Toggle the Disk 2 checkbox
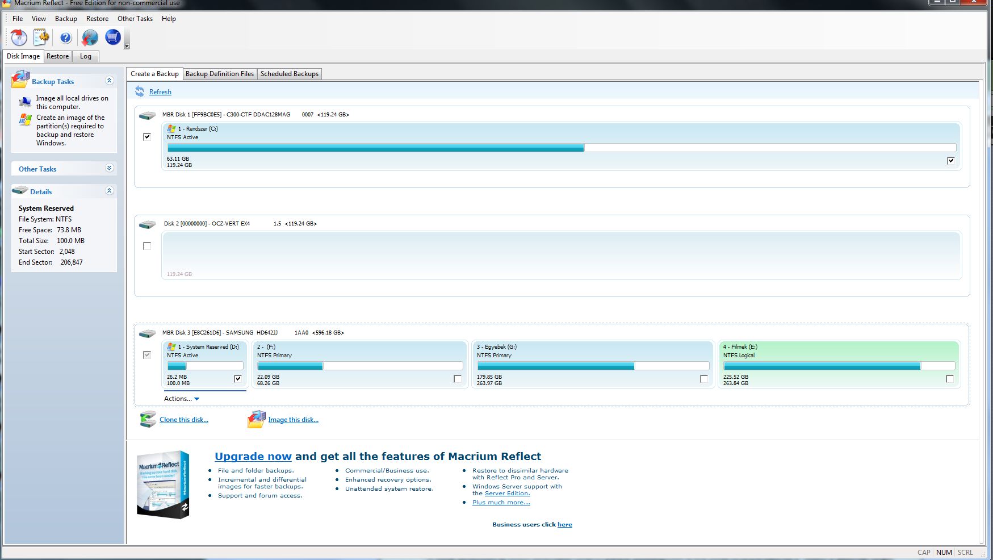993x560 pixels. 147,246
